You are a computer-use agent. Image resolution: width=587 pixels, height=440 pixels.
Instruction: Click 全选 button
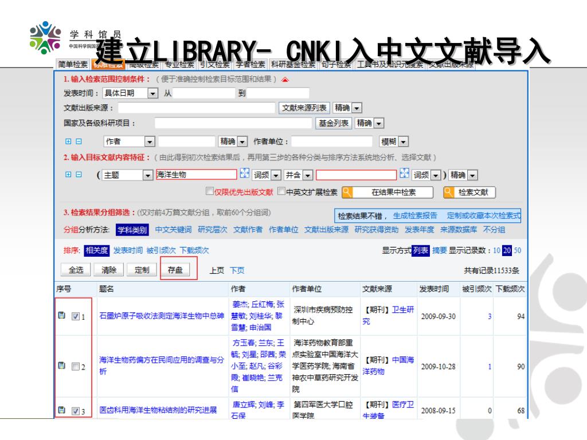tap(76, 270)
